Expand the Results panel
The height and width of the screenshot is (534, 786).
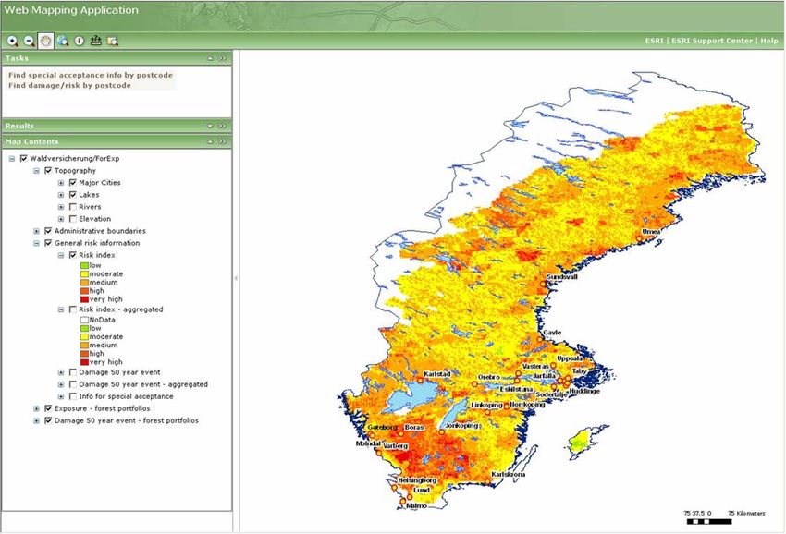(210, 126)
